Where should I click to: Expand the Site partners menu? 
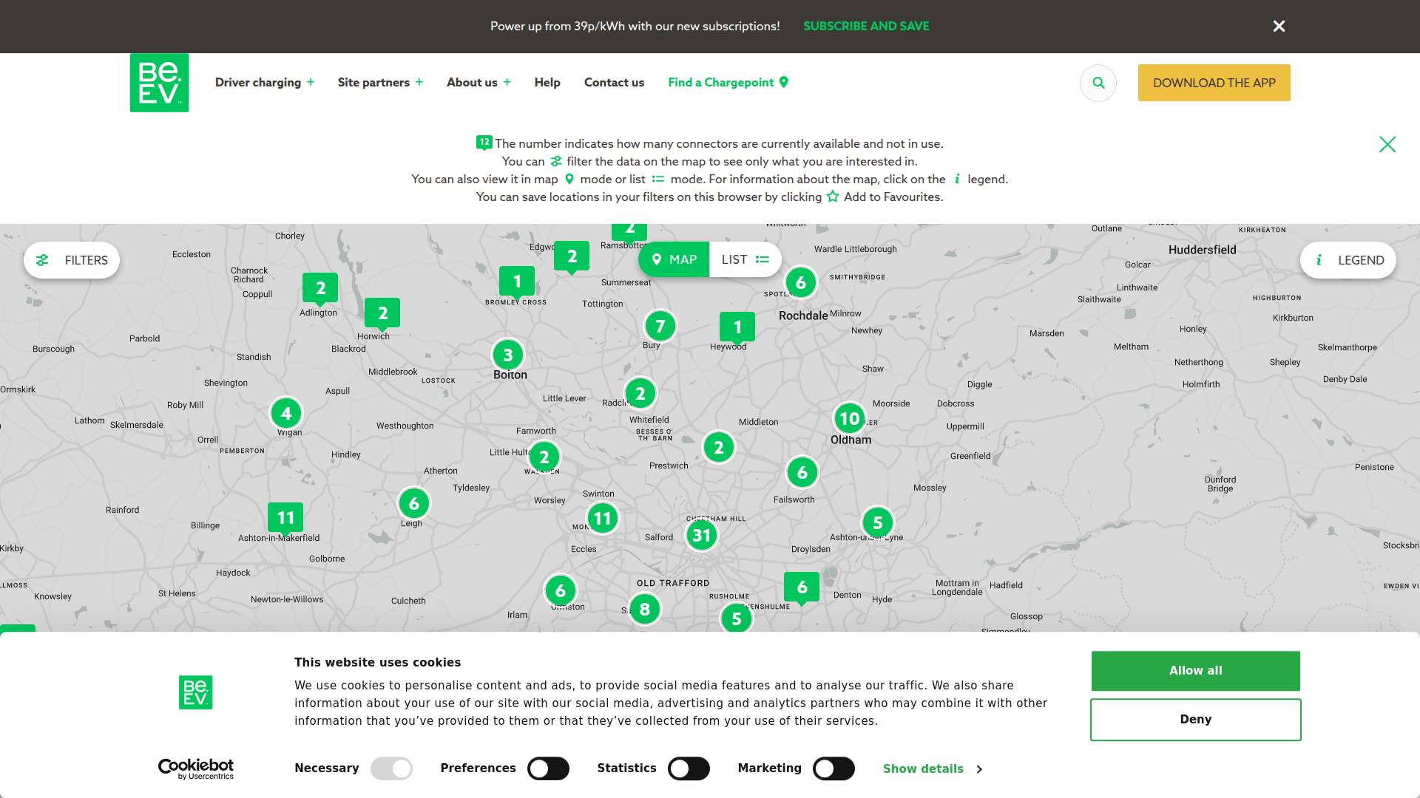click(x=380, y=83)
